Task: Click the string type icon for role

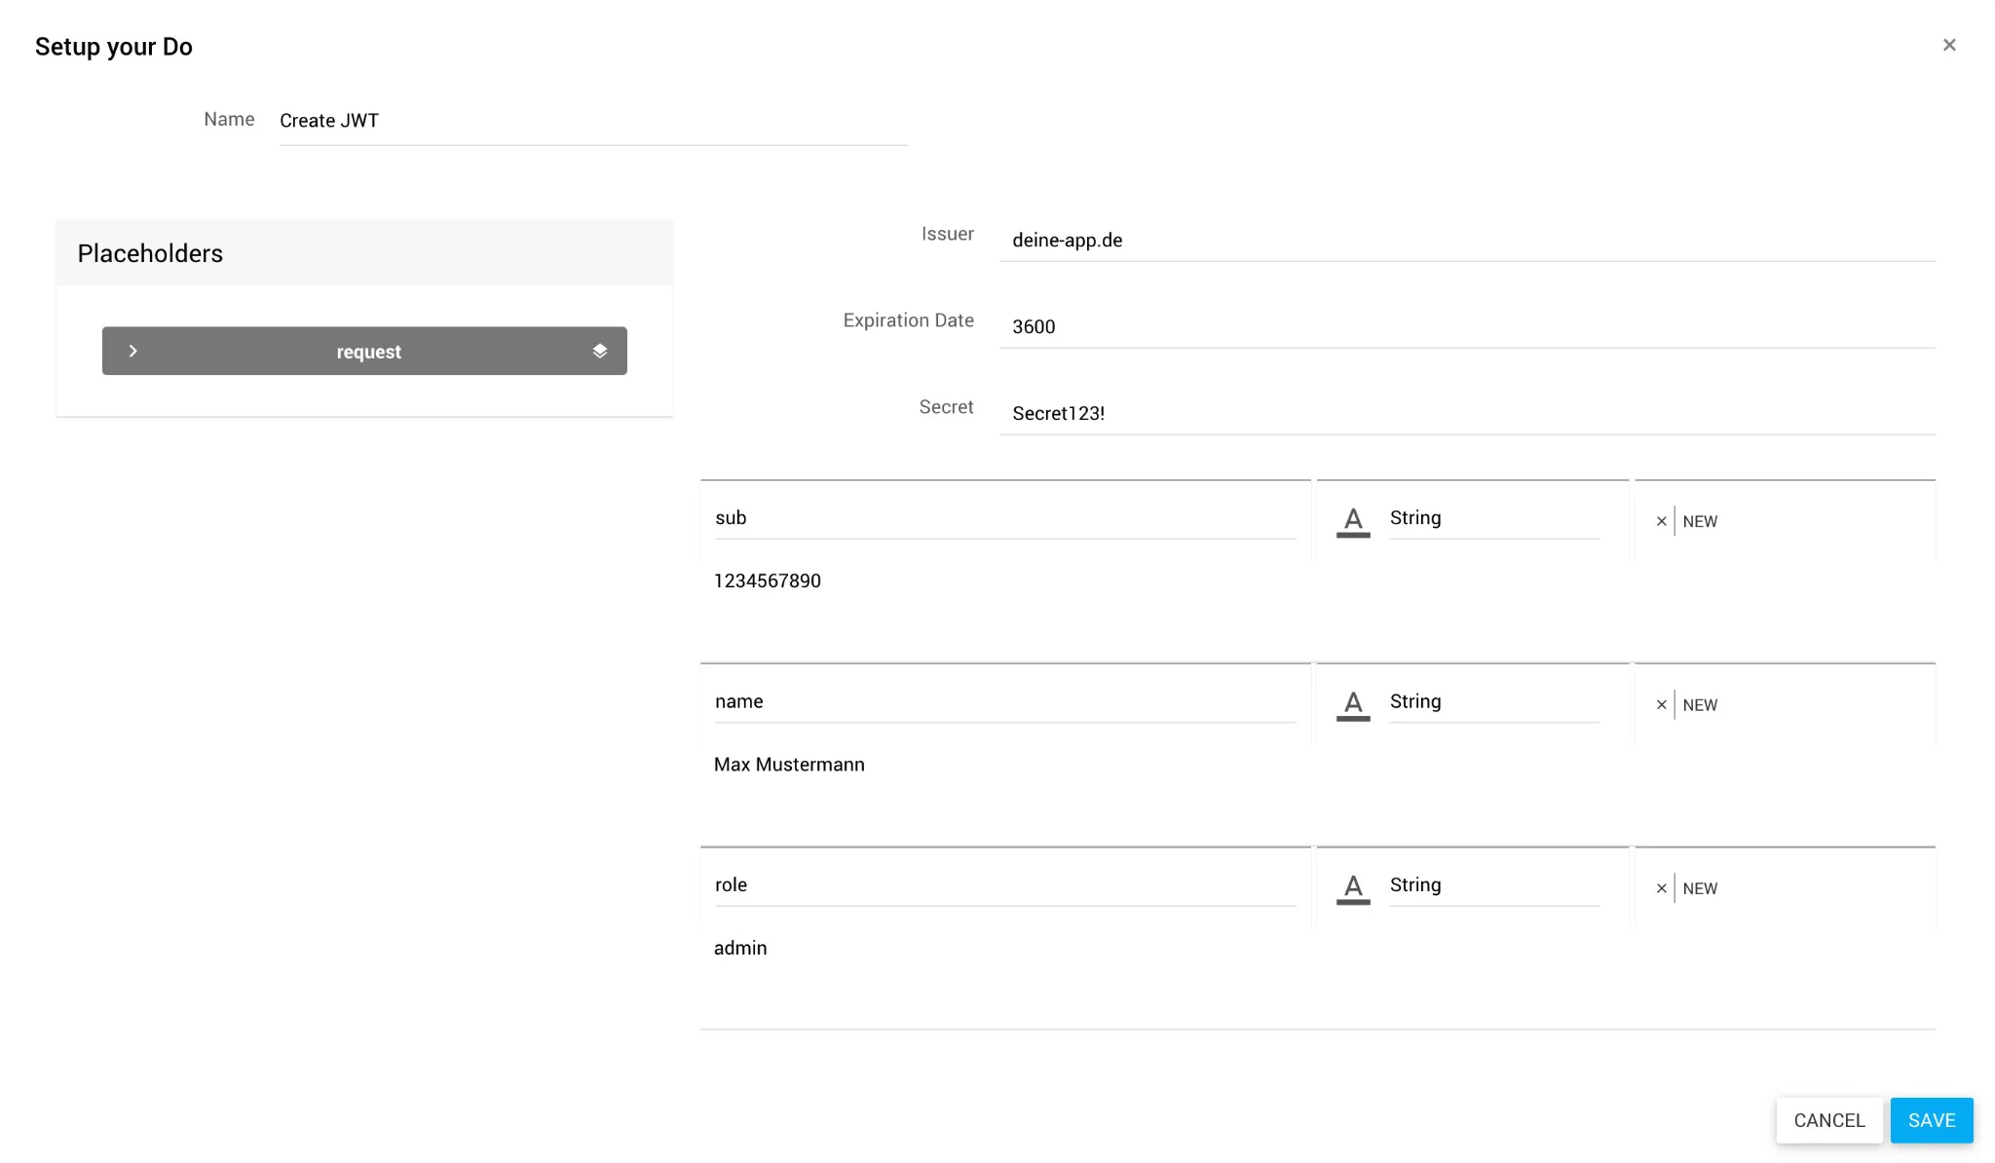Action: click(1352, 887)
